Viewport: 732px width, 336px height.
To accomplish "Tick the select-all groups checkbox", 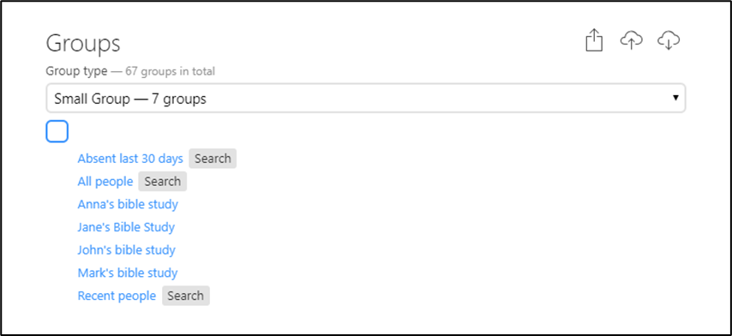I will pyautogui.click(x=57, y=131).
